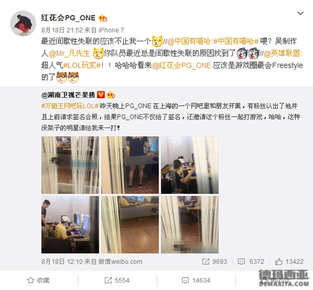Open comments section with 14634 comments
This screenshot has width=313, height=290.
pyautogui.click(x=196, y=281)
